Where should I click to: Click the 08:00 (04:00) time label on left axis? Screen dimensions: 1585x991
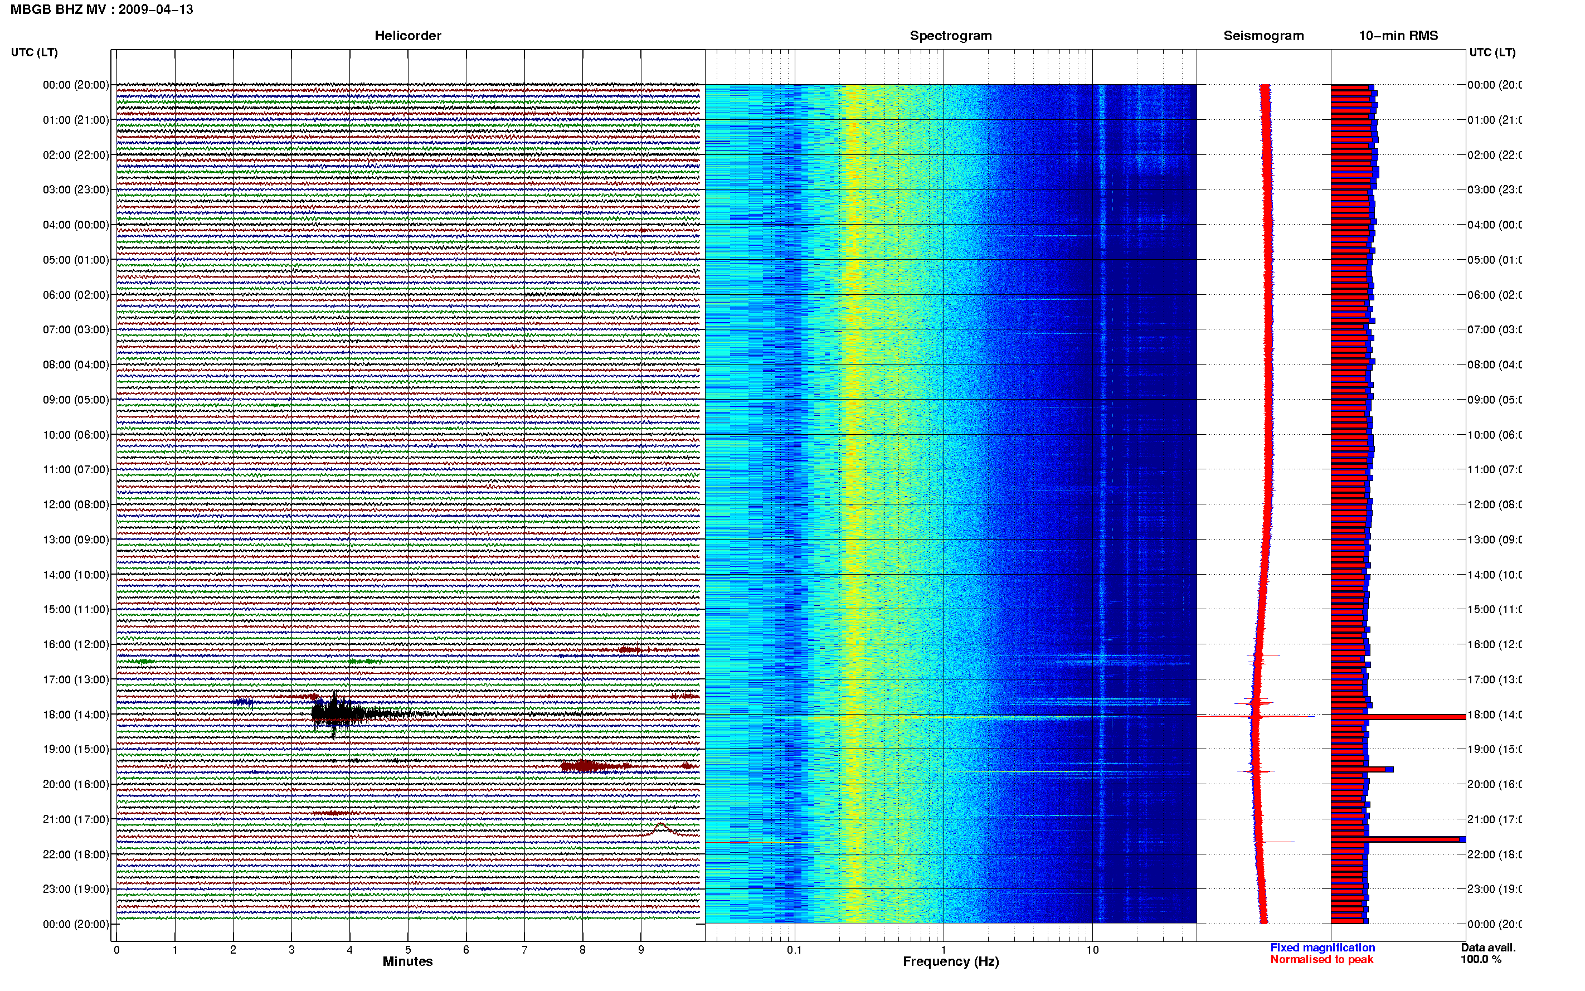pos(76,365)
